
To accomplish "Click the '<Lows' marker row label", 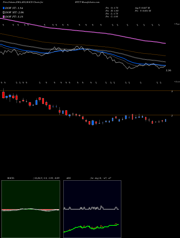I will (x=177, y=81).
